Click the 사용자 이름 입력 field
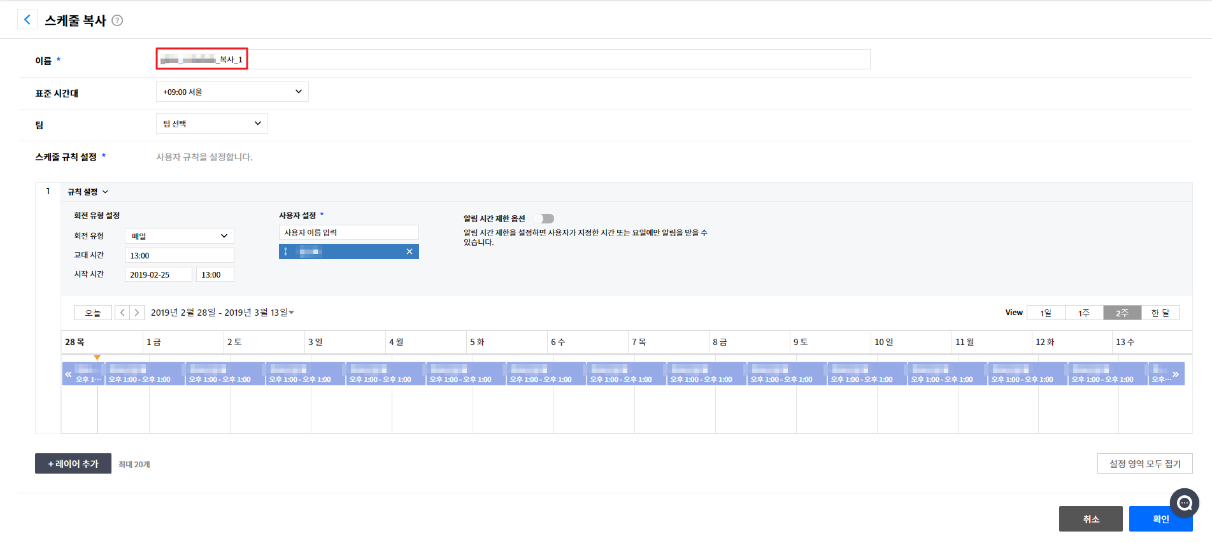 [348, 232]
